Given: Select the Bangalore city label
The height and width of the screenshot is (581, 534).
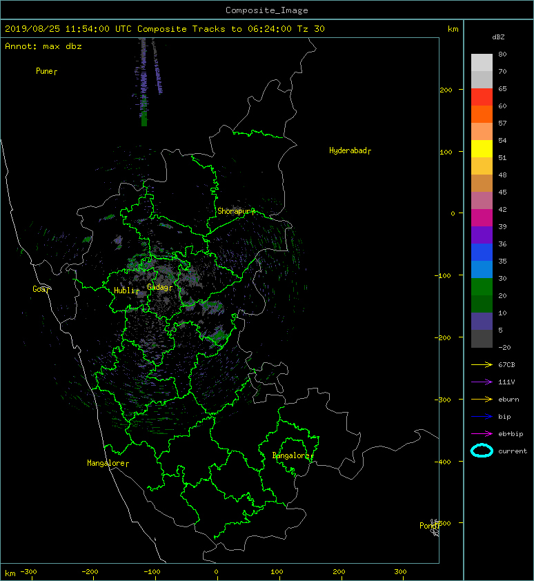Looking at the screenshot, I should (x=293, y=455).
